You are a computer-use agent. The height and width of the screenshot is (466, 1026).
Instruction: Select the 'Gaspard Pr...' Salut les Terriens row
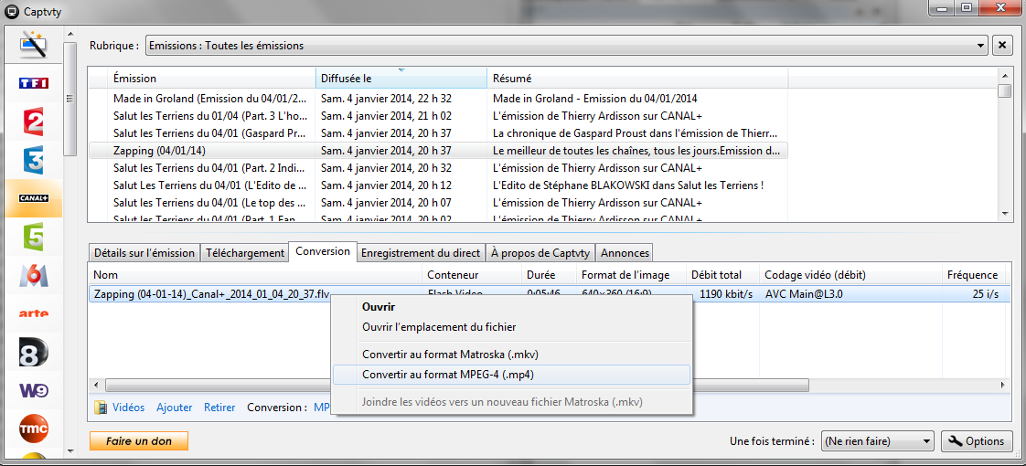coord(438,133)
